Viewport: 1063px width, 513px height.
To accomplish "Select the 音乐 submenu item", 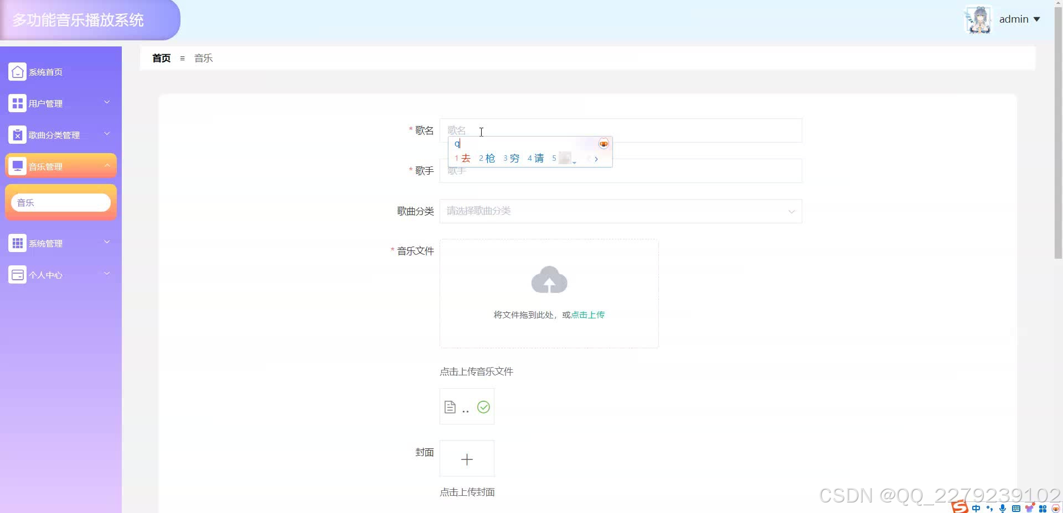I will [x=61, y=202].
